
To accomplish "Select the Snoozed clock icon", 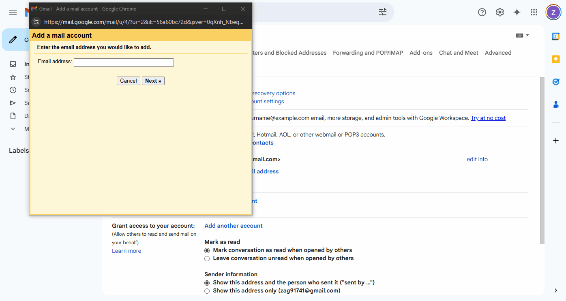I will (13, 90).
